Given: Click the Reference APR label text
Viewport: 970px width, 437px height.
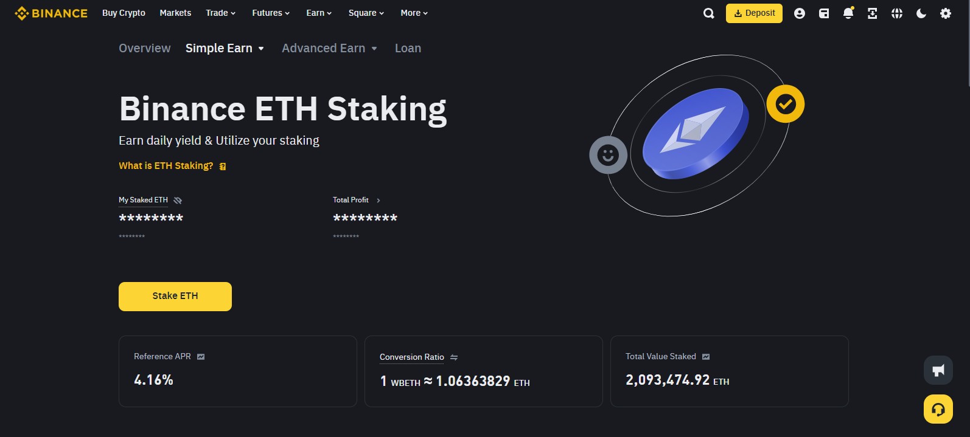Looking at the screenshot, I should [x=162, y=357].
